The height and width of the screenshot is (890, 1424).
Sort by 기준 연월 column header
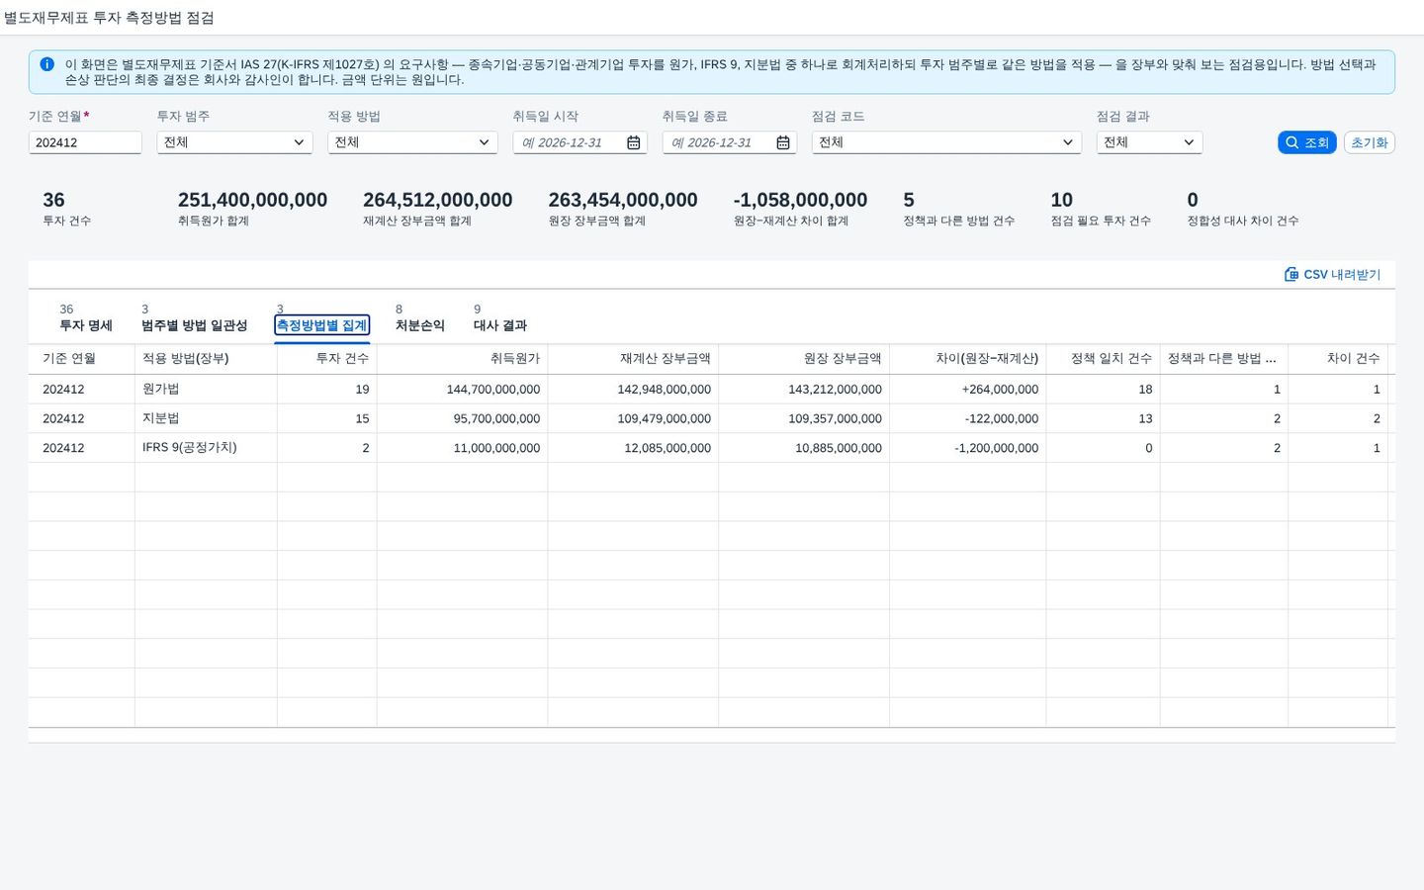[81, 358]
